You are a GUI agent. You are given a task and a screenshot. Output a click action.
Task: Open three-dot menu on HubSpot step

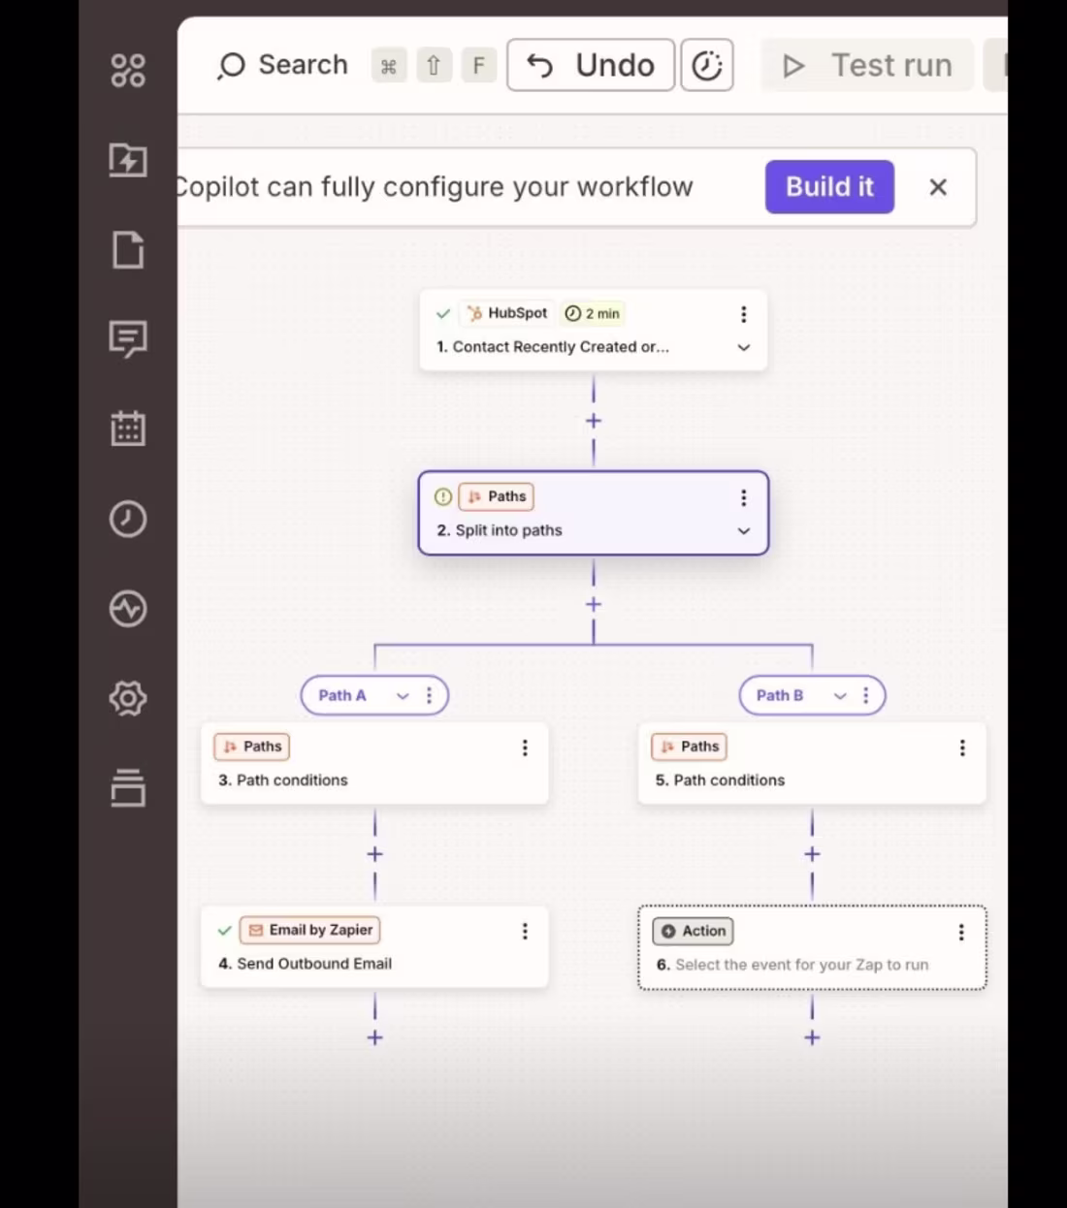tap(744, 314)
